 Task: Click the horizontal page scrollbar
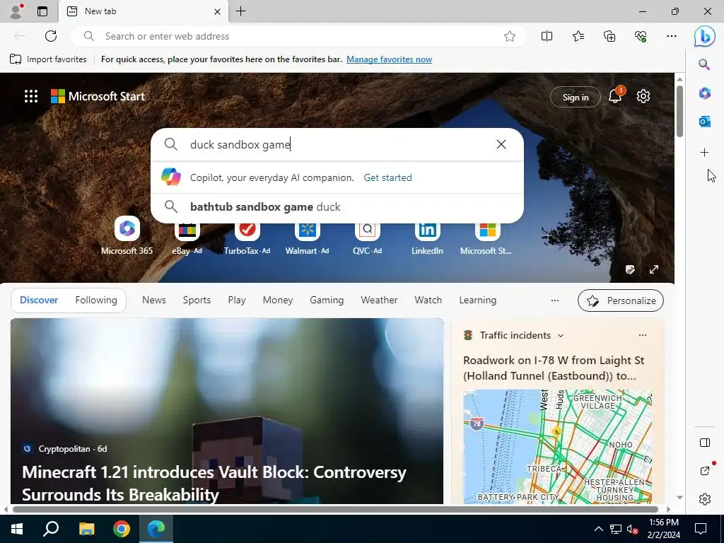coord(335,509)
